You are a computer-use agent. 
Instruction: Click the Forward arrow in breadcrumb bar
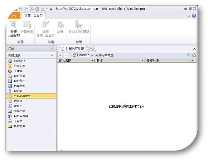coord(66,55)
